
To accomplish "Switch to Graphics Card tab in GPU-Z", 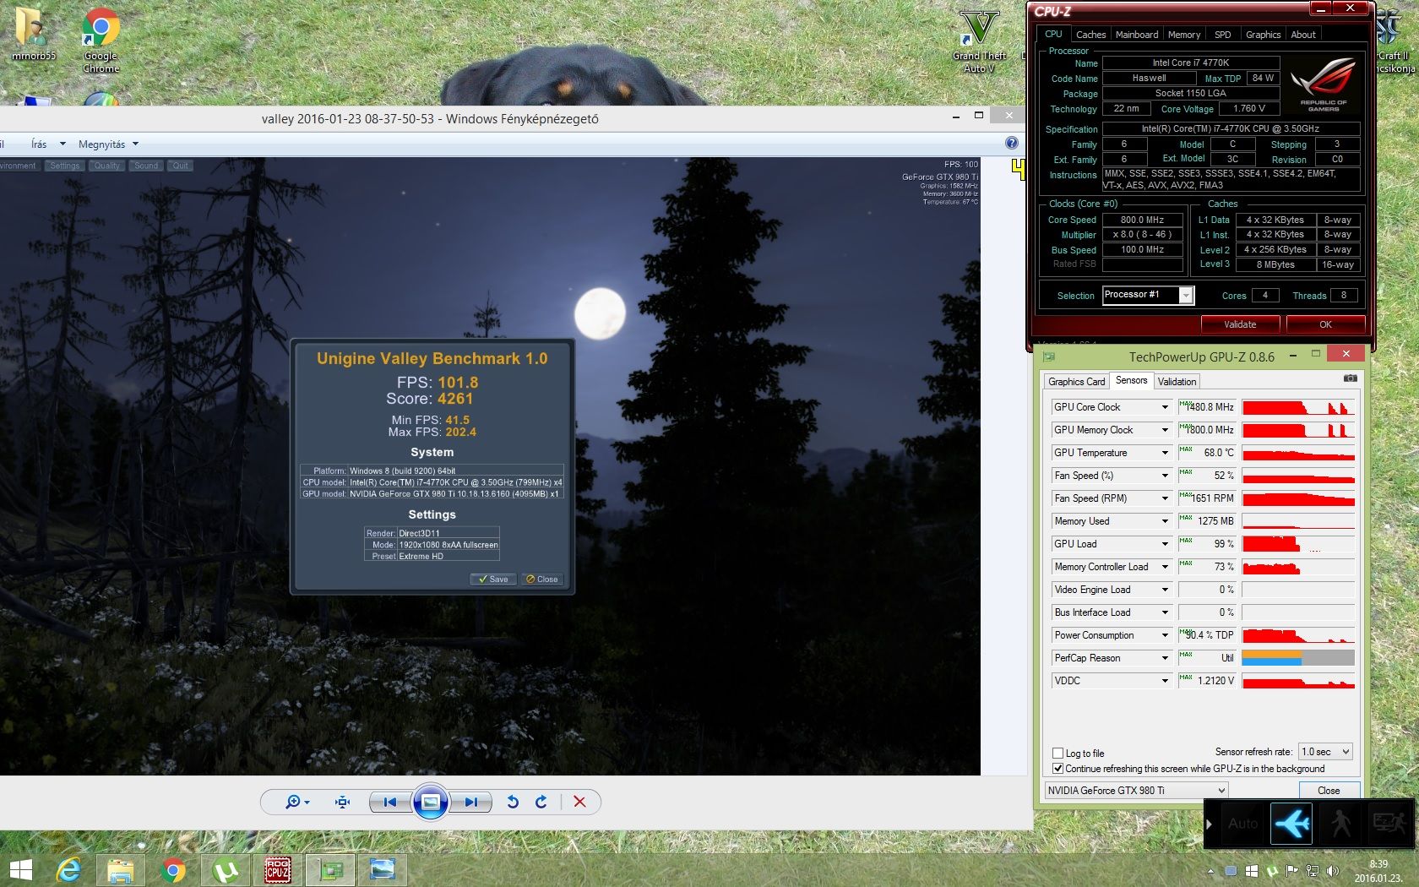I will (1076, 382).
